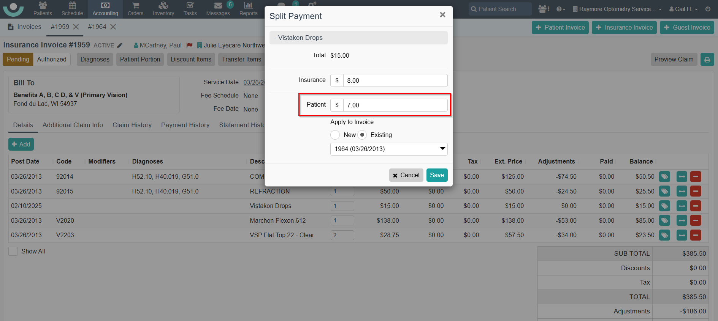Viewport: 718px width, 321px height.
Task: Click the Patient amount input field
Action: [x=395, y=105]
